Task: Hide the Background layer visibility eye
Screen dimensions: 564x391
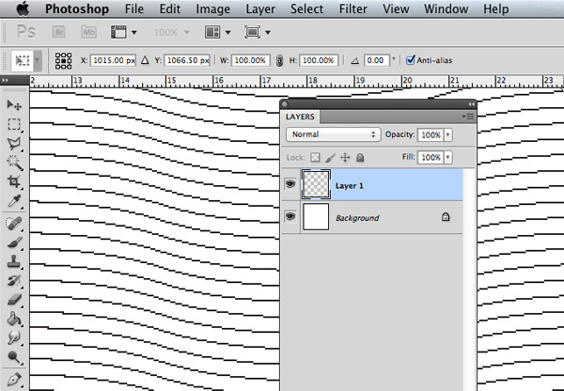Action: point(290,217)
